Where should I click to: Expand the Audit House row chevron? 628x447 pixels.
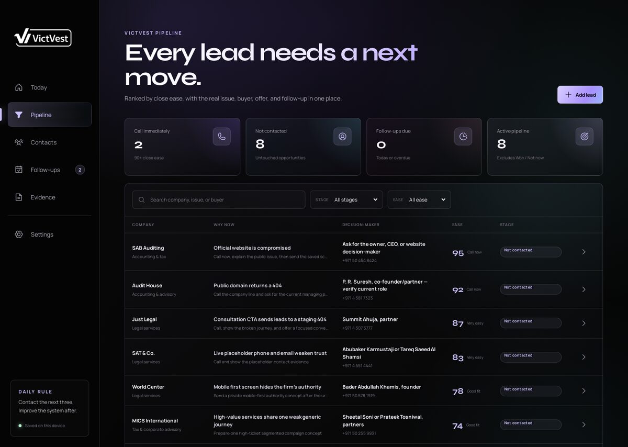[x=584, y=289]
